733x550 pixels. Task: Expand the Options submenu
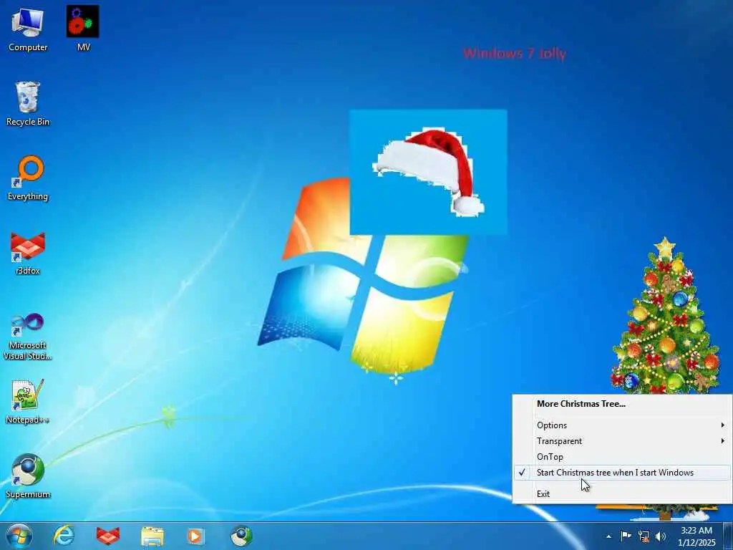tap(622, 425)
